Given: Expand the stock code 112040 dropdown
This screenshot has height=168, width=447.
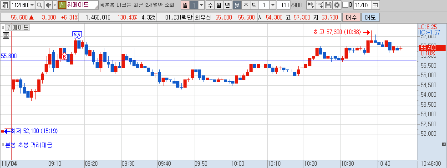Looking at the screenshot, I should coord(32,5).
